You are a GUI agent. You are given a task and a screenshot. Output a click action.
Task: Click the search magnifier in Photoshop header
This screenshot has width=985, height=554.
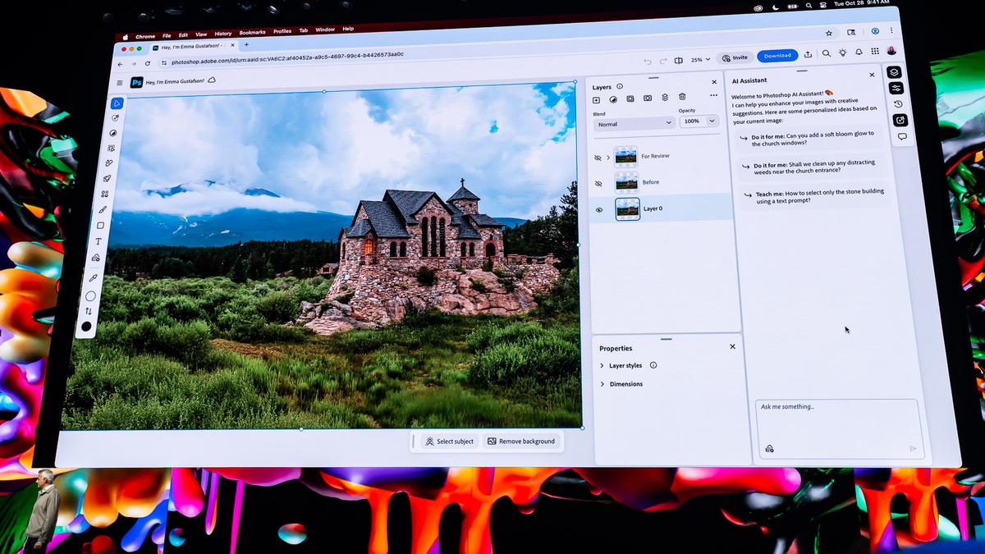pos(826,53)
